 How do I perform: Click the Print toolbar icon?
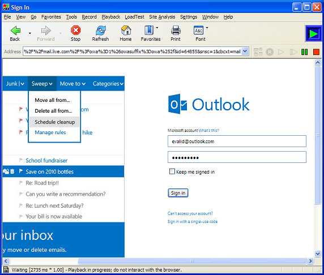pyautogui.click(x=176, y=31)
